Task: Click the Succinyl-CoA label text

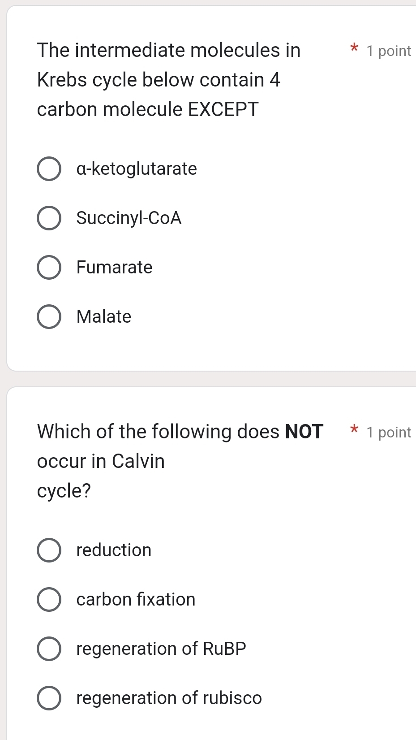Action: 129,218
